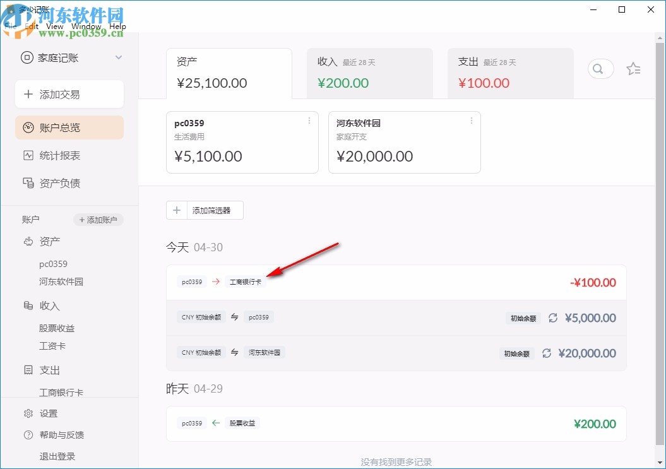The height and width of the screenshot is (469, 666).
Task: Open the 河东软件园 ¥20,000.00 account card
Action: [405, 142]
